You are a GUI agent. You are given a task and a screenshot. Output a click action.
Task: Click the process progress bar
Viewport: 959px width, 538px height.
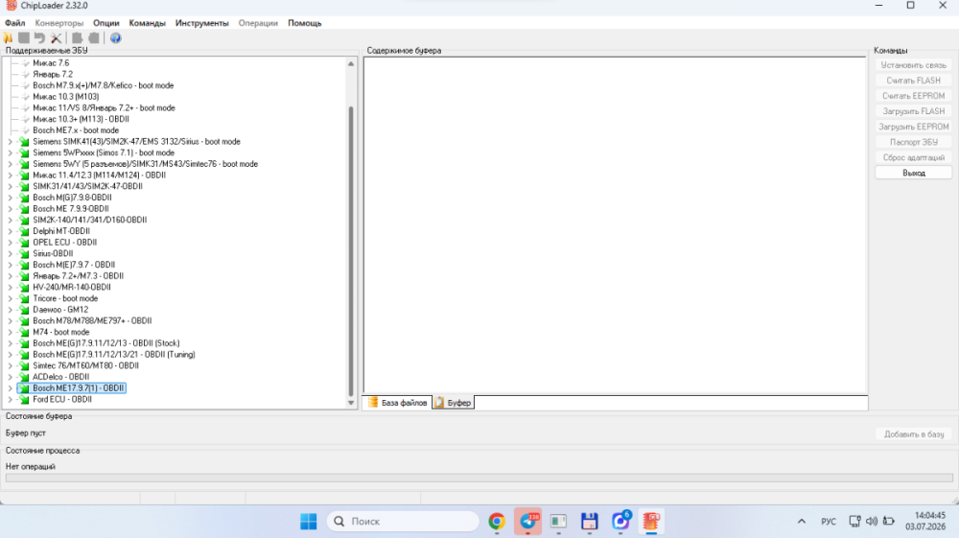click(x=479, y=478)
